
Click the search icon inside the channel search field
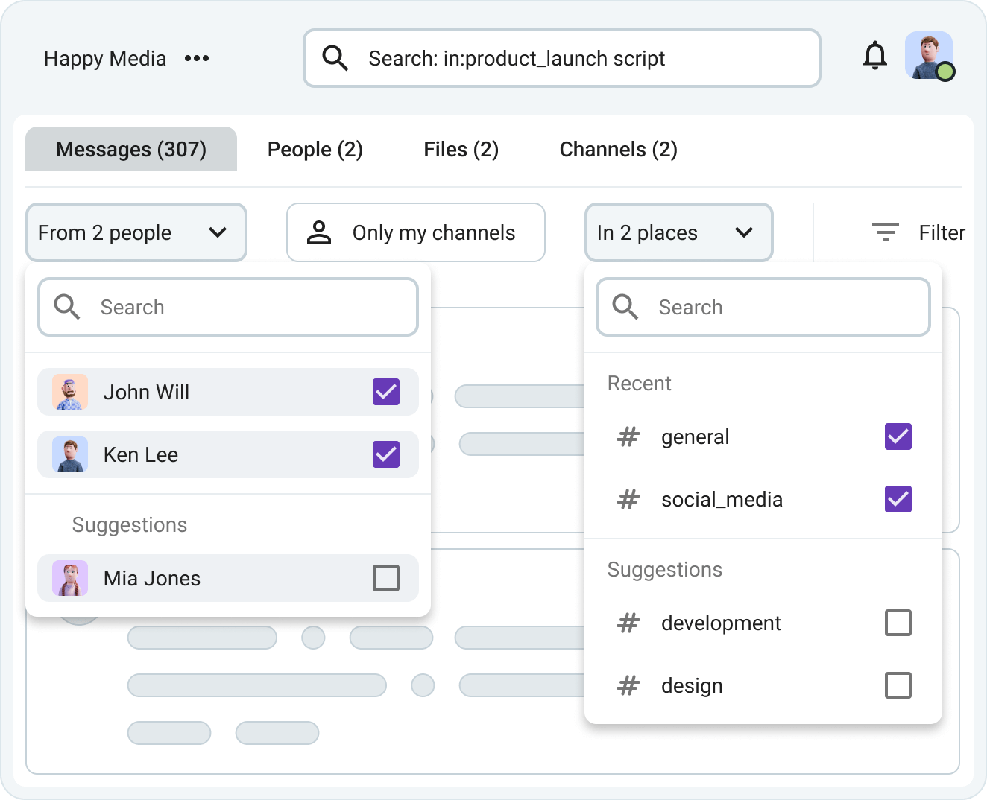(x=625, y=307)
